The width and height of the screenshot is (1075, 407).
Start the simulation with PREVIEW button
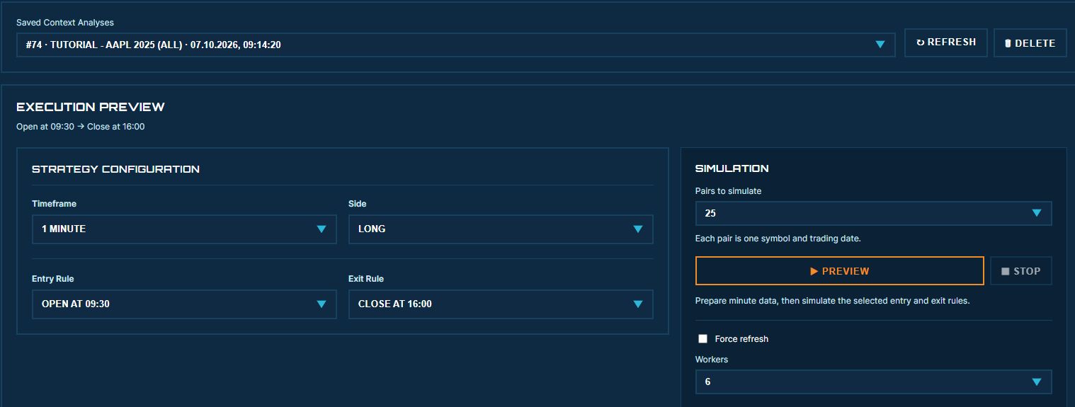pyautogui.click(x=840, y=271)
